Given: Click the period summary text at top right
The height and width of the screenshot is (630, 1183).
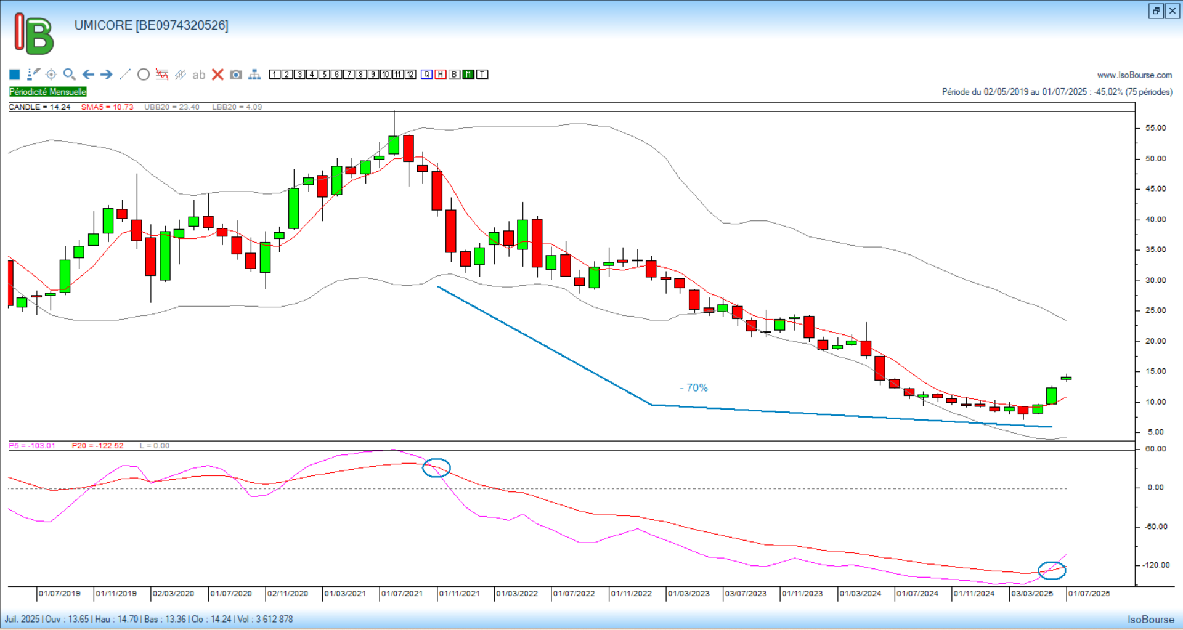Looking at the screenshot, I should pos(1057,92).
